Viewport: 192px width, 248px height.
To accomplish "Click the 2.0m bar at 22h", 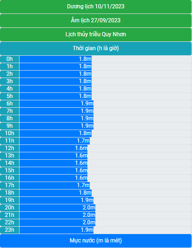I will point(58,222).
